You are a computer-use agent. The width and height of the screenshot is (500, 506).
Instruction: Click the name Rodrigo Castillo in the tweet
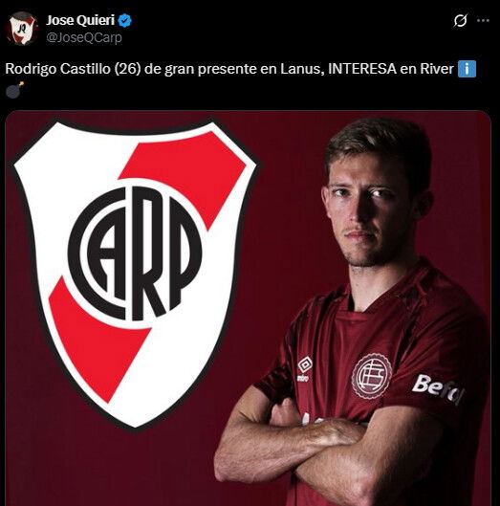coord(57,69)
